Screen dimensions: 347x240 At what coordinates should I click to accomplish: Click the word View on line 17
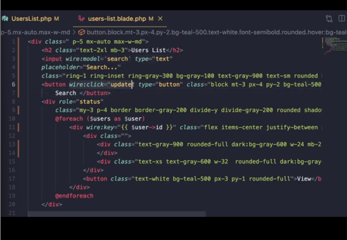304,179
